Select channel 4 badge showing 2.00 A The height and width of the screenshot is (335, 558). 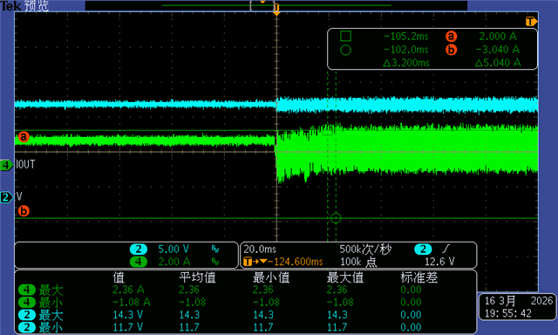[x=139, y=262]
